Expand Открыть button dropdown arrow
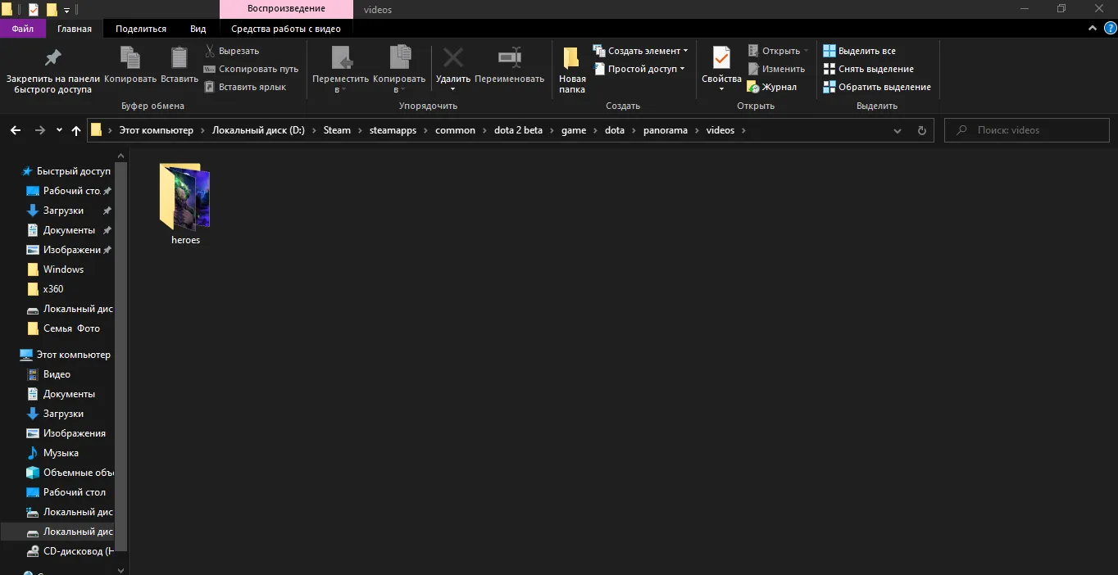Viewport: 1118px width, 575px height. [x=807, y=51]
